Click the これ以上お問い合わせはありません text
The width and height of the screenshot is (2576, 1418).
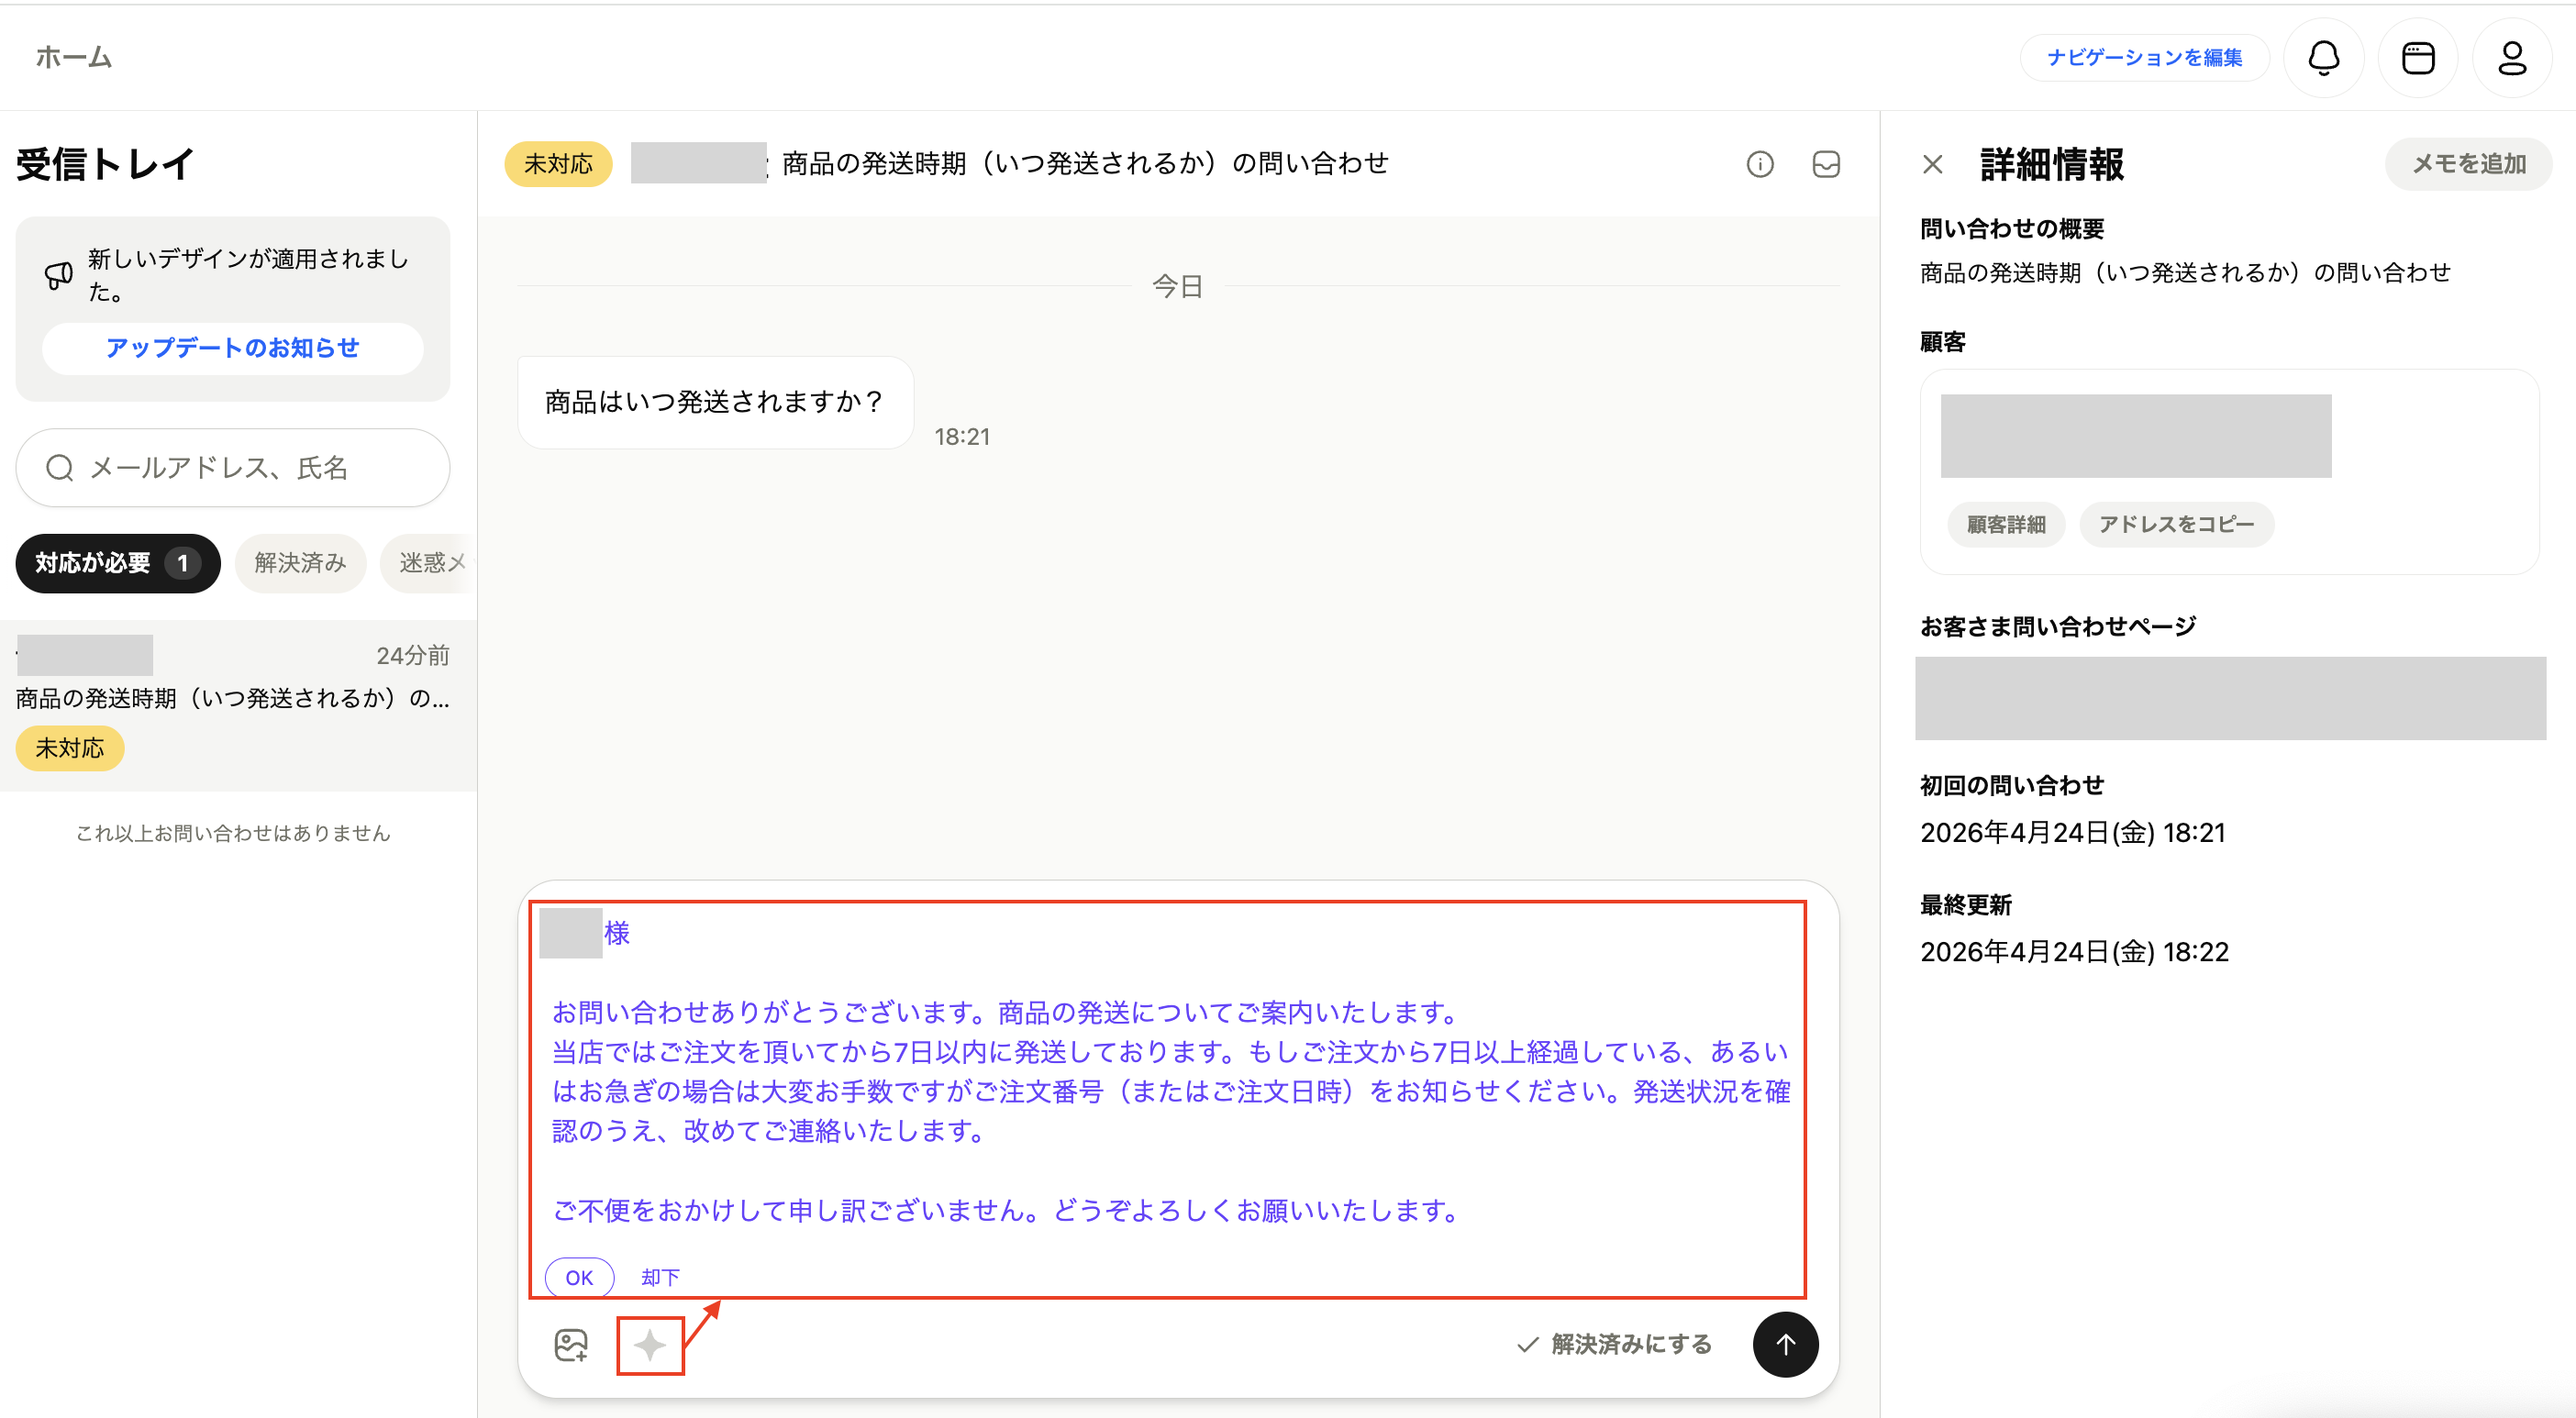[x=233, y=833]
